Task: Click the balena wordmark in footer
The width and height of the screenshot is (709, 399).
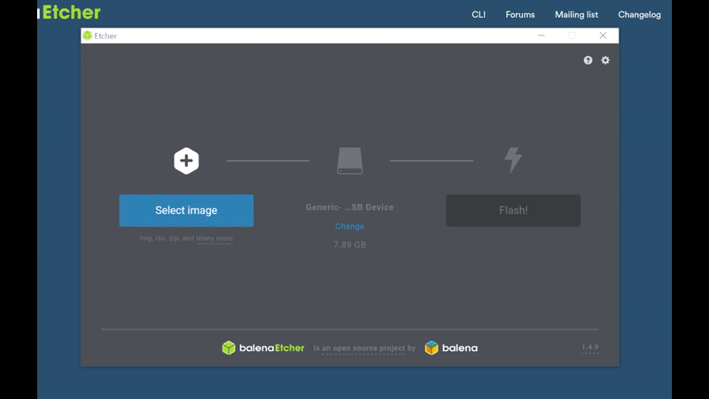Action: point(460,348)
